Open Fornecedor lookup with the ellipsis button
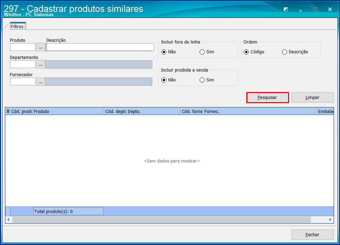The image size is (340, 245). (41, 81)
